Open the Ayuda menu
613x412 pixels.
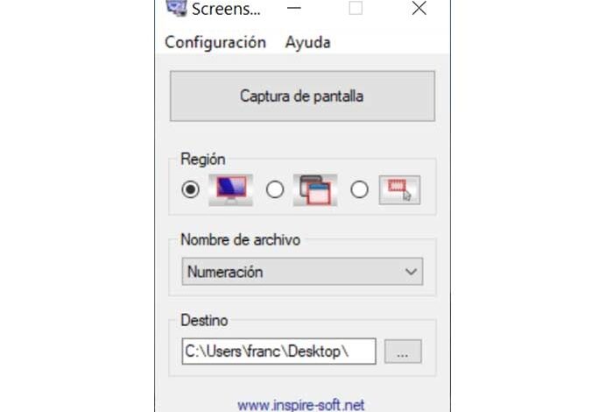tap(307, 42)
